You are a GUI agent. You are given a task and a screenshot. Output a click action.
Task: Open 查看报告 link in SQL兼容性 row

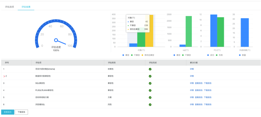(199, 83)
